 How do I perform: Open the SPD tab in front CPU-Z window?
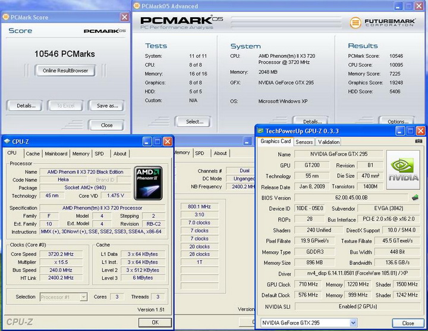(99, 154)
